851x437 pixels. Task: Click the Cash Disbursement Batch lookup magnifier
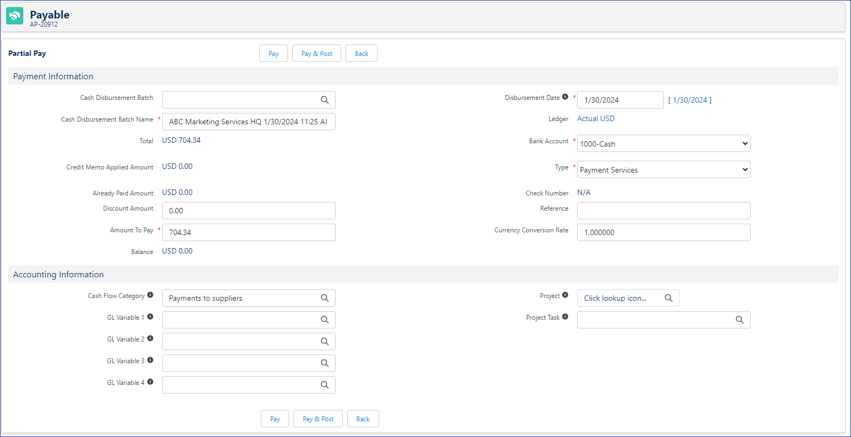(324, 100)
